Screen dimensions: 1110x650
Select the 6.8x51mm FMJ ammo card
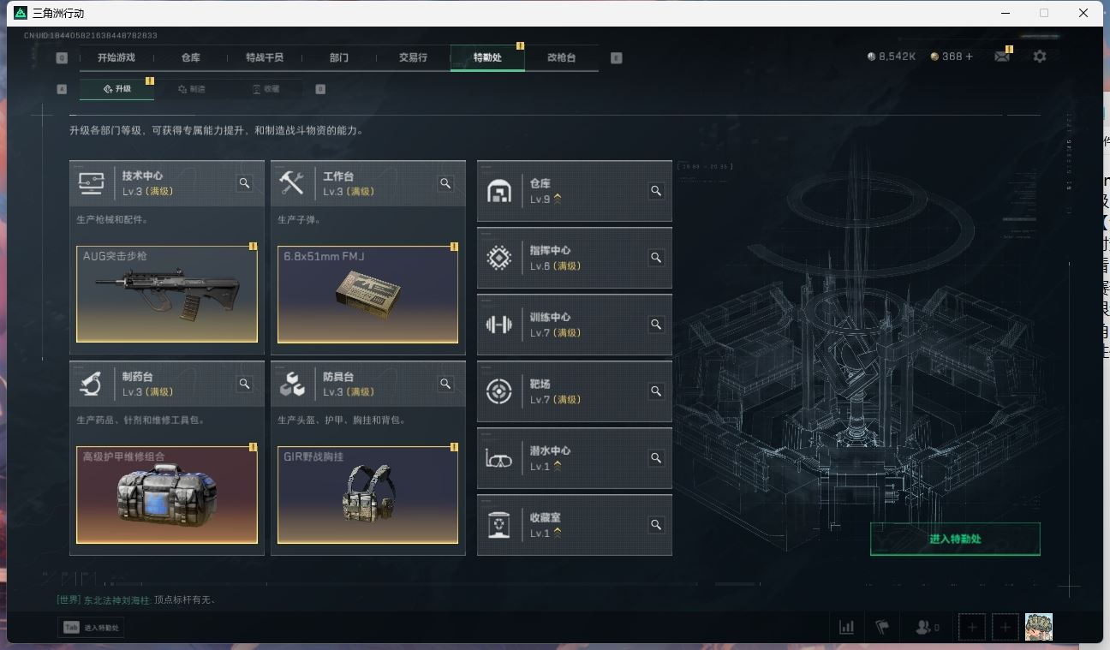point(367,294)
